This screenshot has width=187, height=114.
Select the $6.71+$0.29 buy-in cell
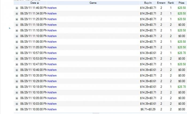148,109
